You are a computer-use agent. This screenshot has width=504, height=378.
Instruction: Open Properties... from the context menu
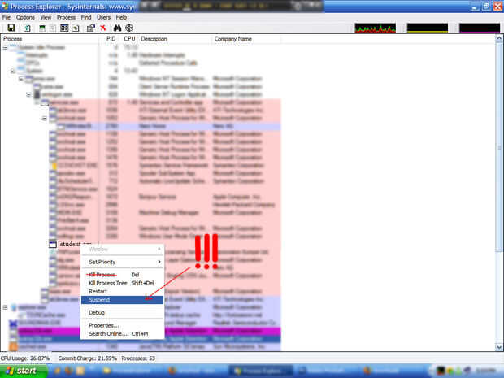tap(122, 326)
